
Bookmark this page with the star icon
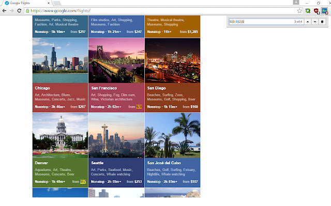[x=299, y=10]
